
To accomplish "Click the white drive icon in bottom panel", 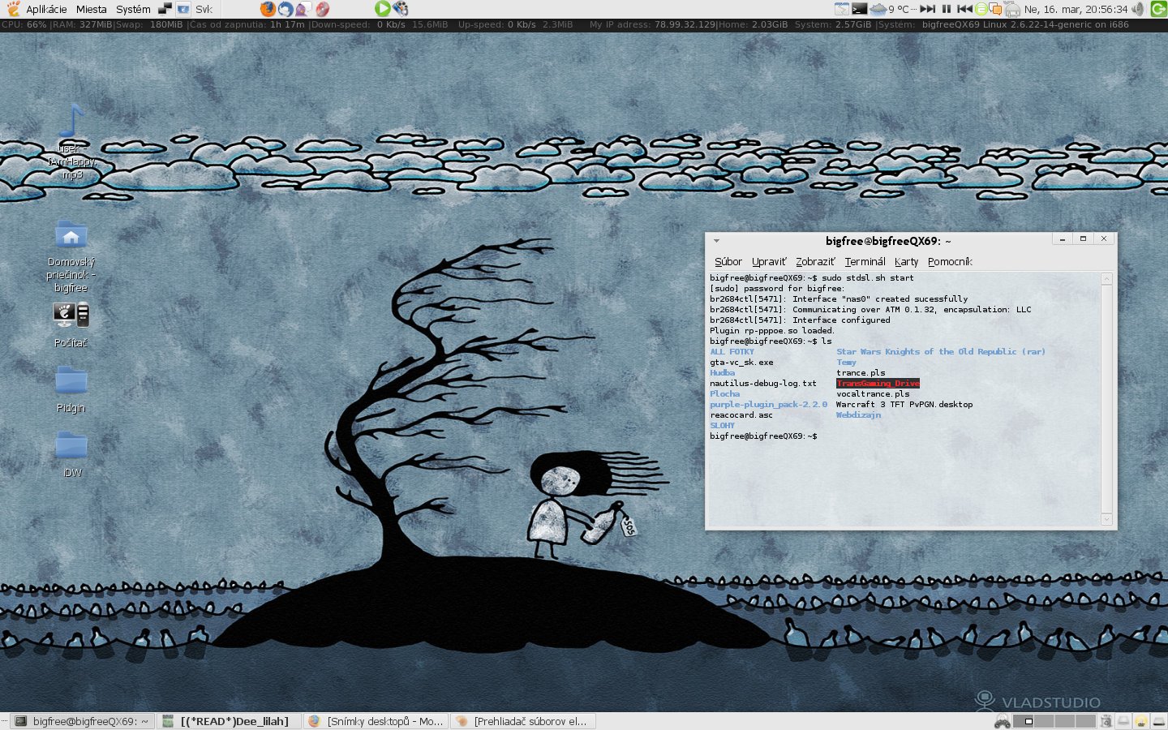I will tap(1123, 721).
